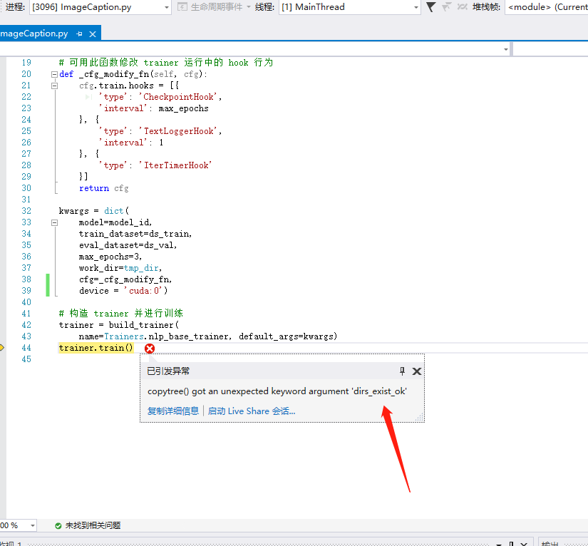Open the lifecycle events dropdown
The image size is (588, 546).
point(249,7)
